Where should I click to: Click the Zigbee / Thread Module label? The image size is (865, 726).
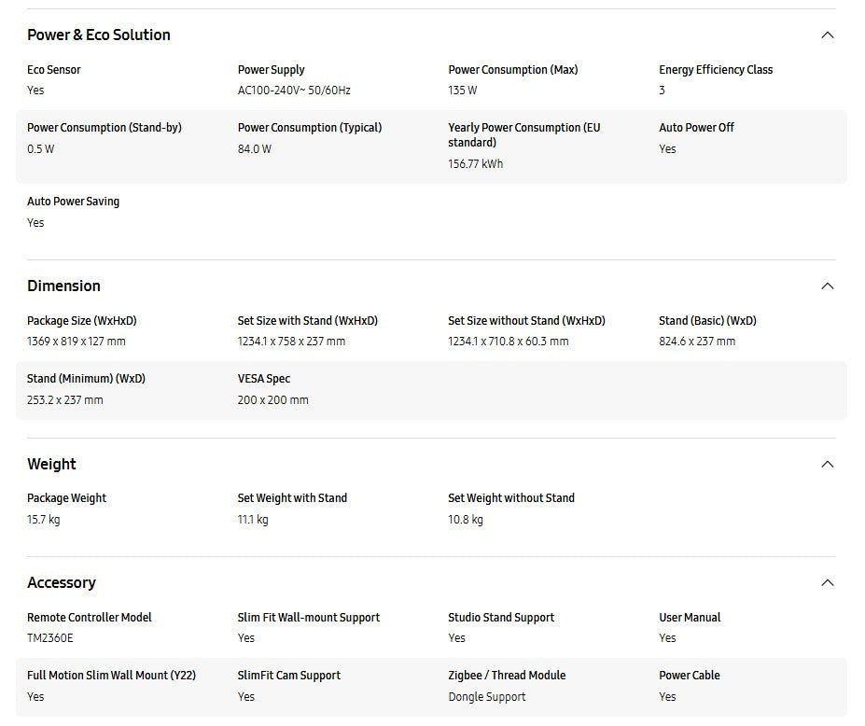507,676
